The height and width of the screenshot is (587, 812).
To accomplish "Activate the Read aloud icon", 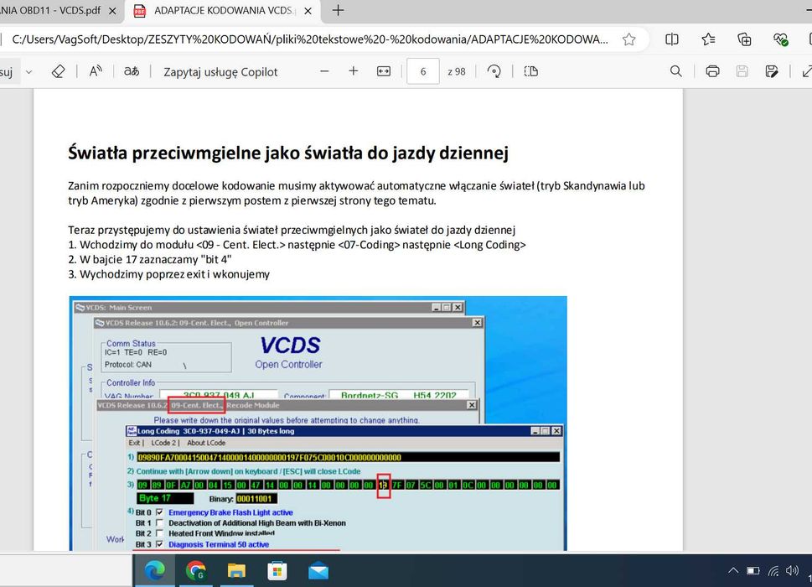I will (96, 71).
